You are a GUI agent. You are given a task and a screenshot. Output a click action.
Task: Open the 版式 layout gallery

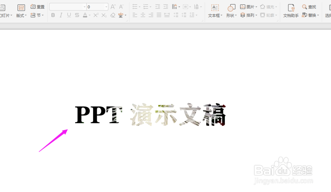point(21,11)
